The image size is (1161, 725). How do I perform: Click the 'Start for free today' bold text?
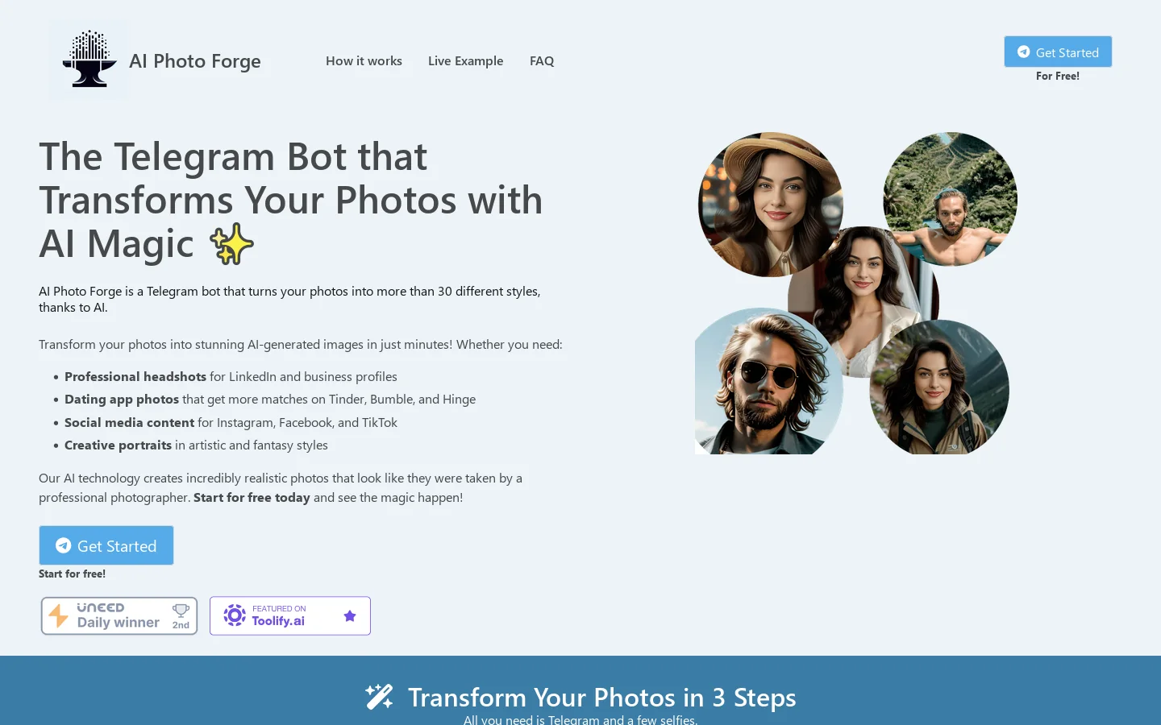coord(252,497)
